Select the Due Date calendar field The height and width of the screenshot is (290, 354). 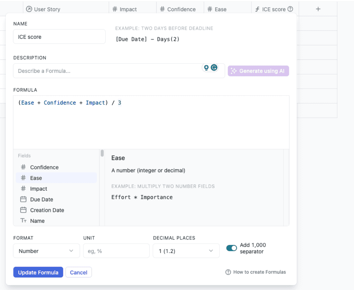click(x=42, y=199)
